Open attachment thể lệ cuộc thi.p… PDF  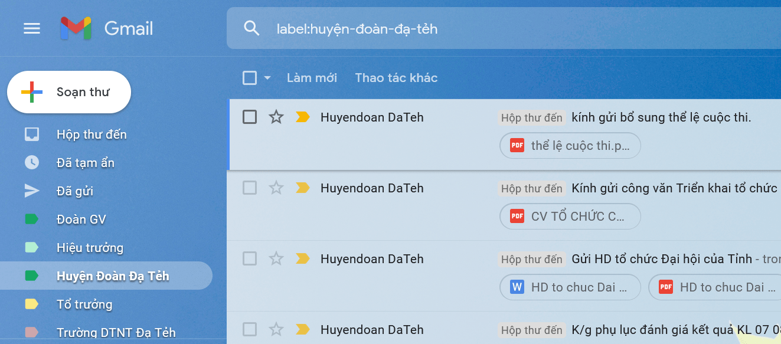[x=570, y=146]
